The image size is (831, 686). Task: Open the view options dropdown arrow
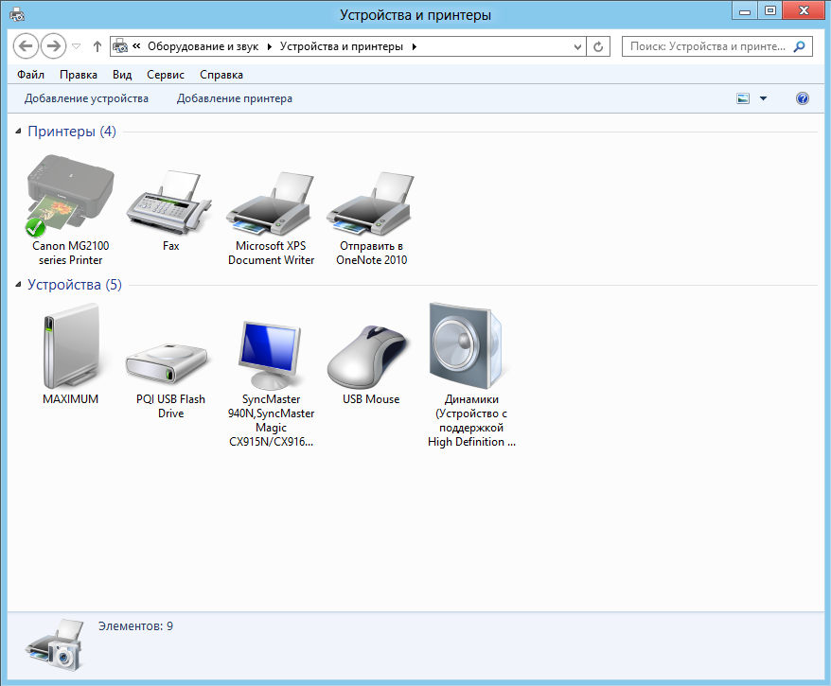pos(763,98)
